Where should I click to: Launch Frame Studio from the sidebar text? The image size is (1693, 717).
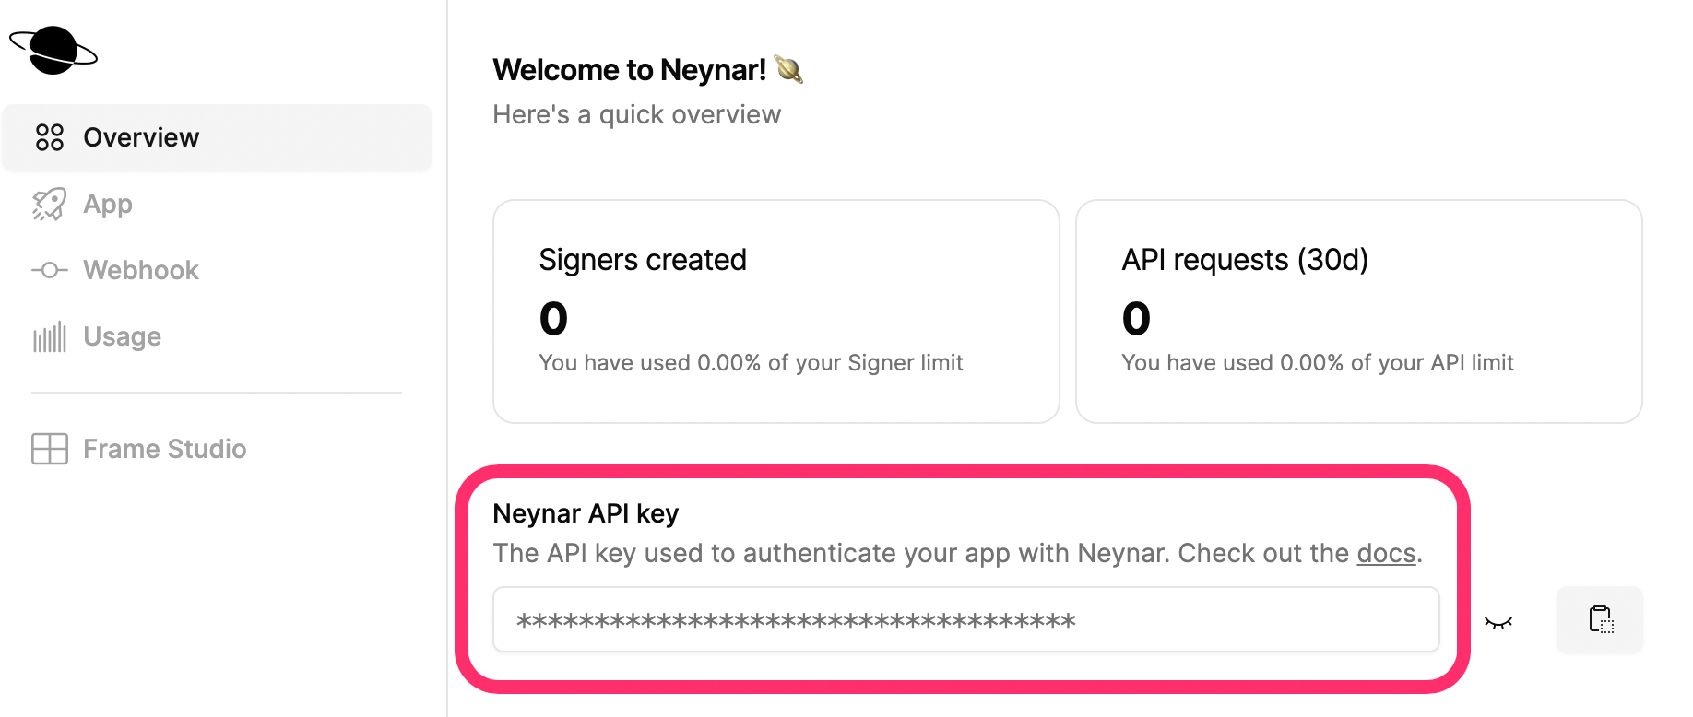tap(165, 449)
